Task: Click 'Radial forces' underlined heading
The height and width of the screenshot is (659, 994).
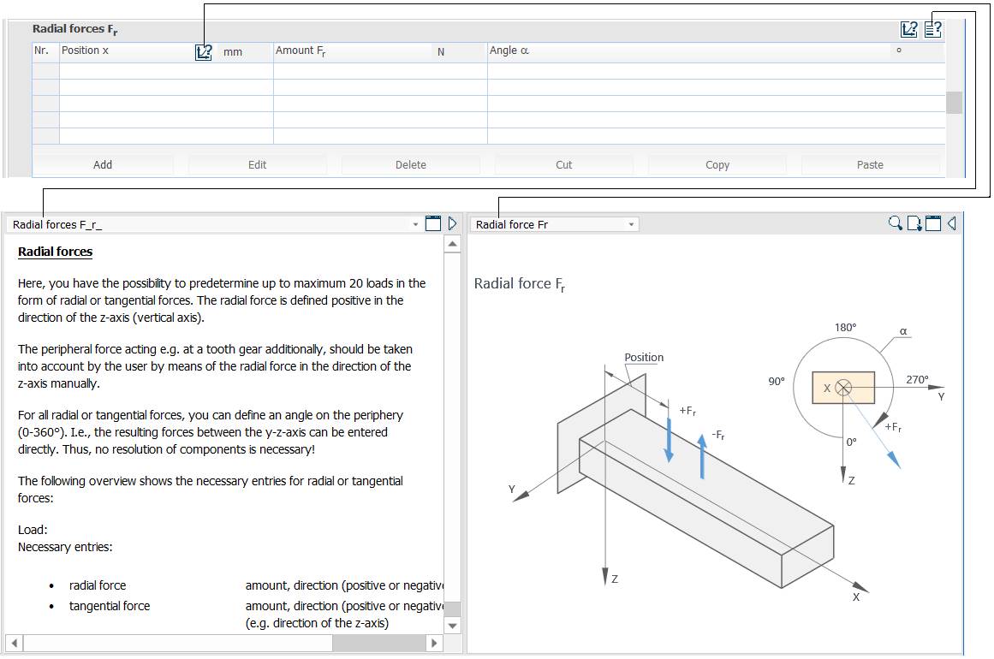Action: 55,252
